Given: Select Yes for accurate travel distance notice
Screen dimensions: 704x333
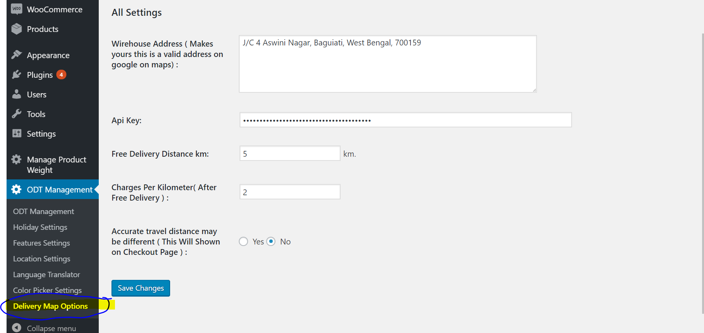Looking at the screenshot, I should (x=243, y=241).
